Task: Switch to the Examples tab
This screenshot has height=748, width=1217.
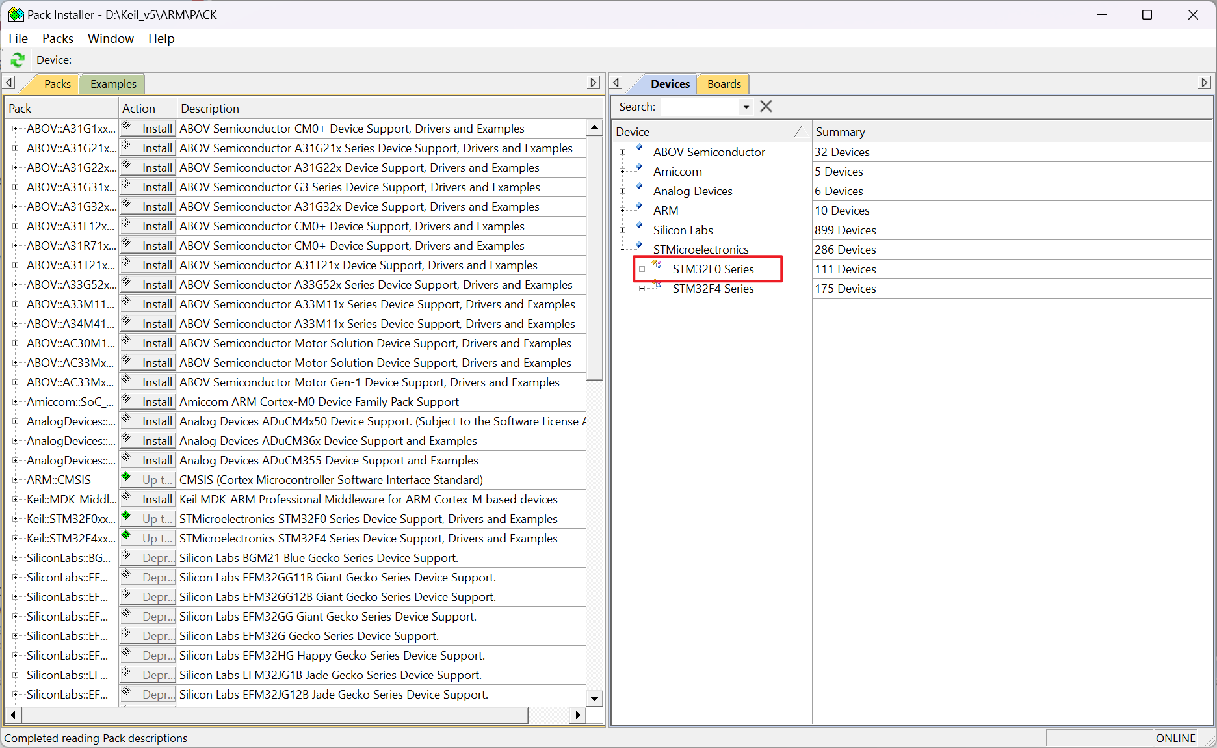Action: pyautogui.click(x=113, y=84)
